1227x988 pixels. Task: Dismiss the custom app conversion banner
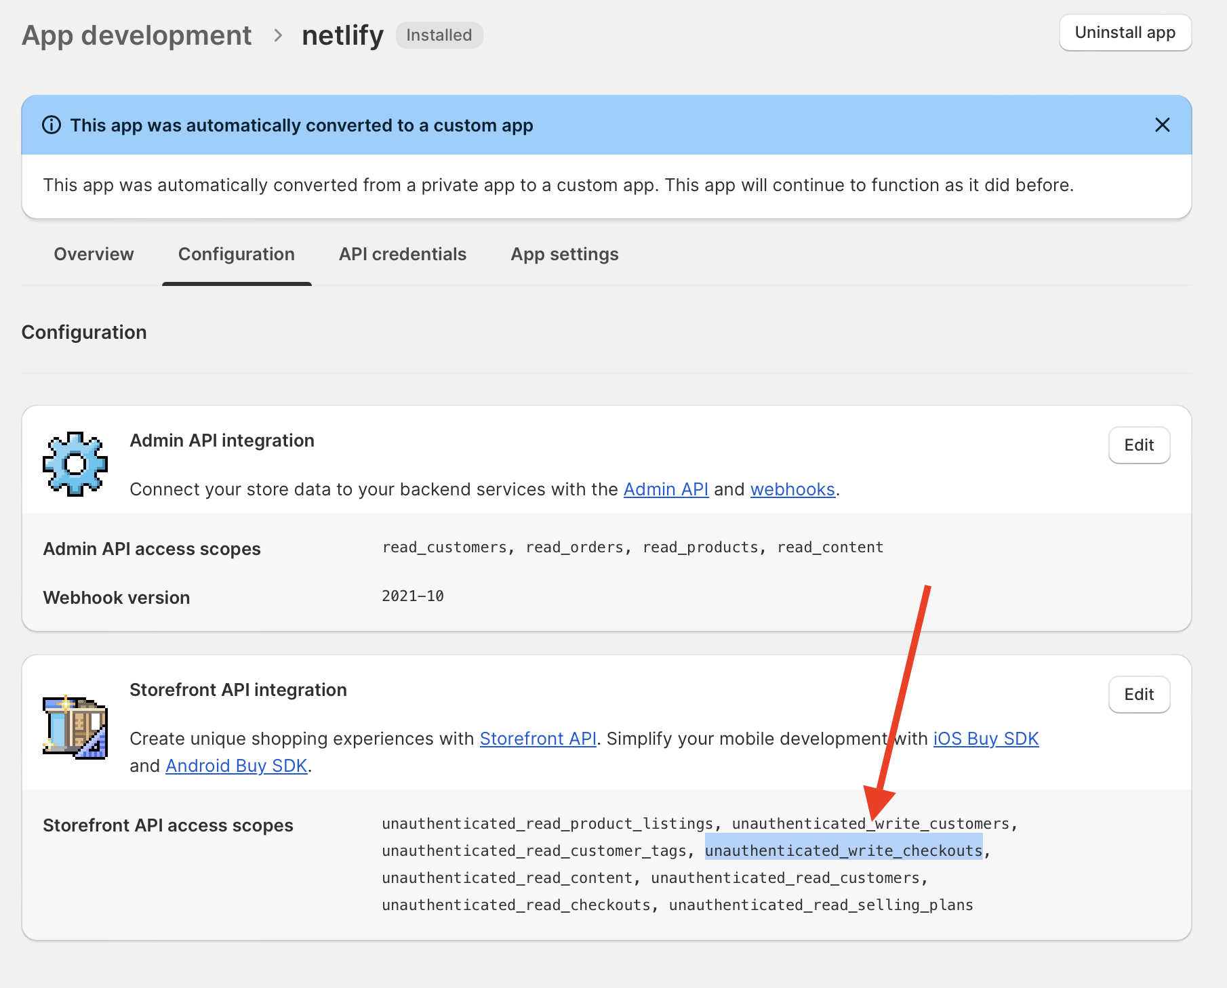click(x=1162, y=125)
